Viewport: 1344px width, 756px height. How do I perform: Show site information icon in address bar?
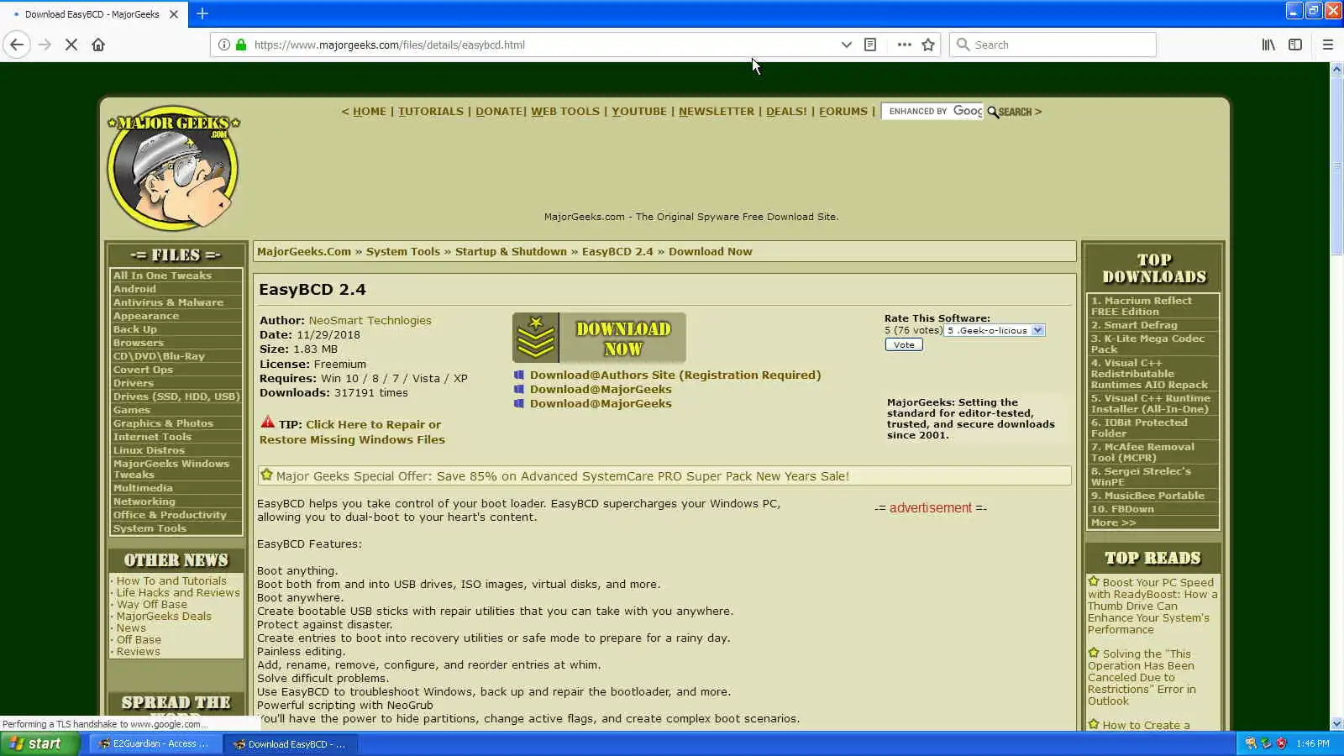click(x=223, y=45)
